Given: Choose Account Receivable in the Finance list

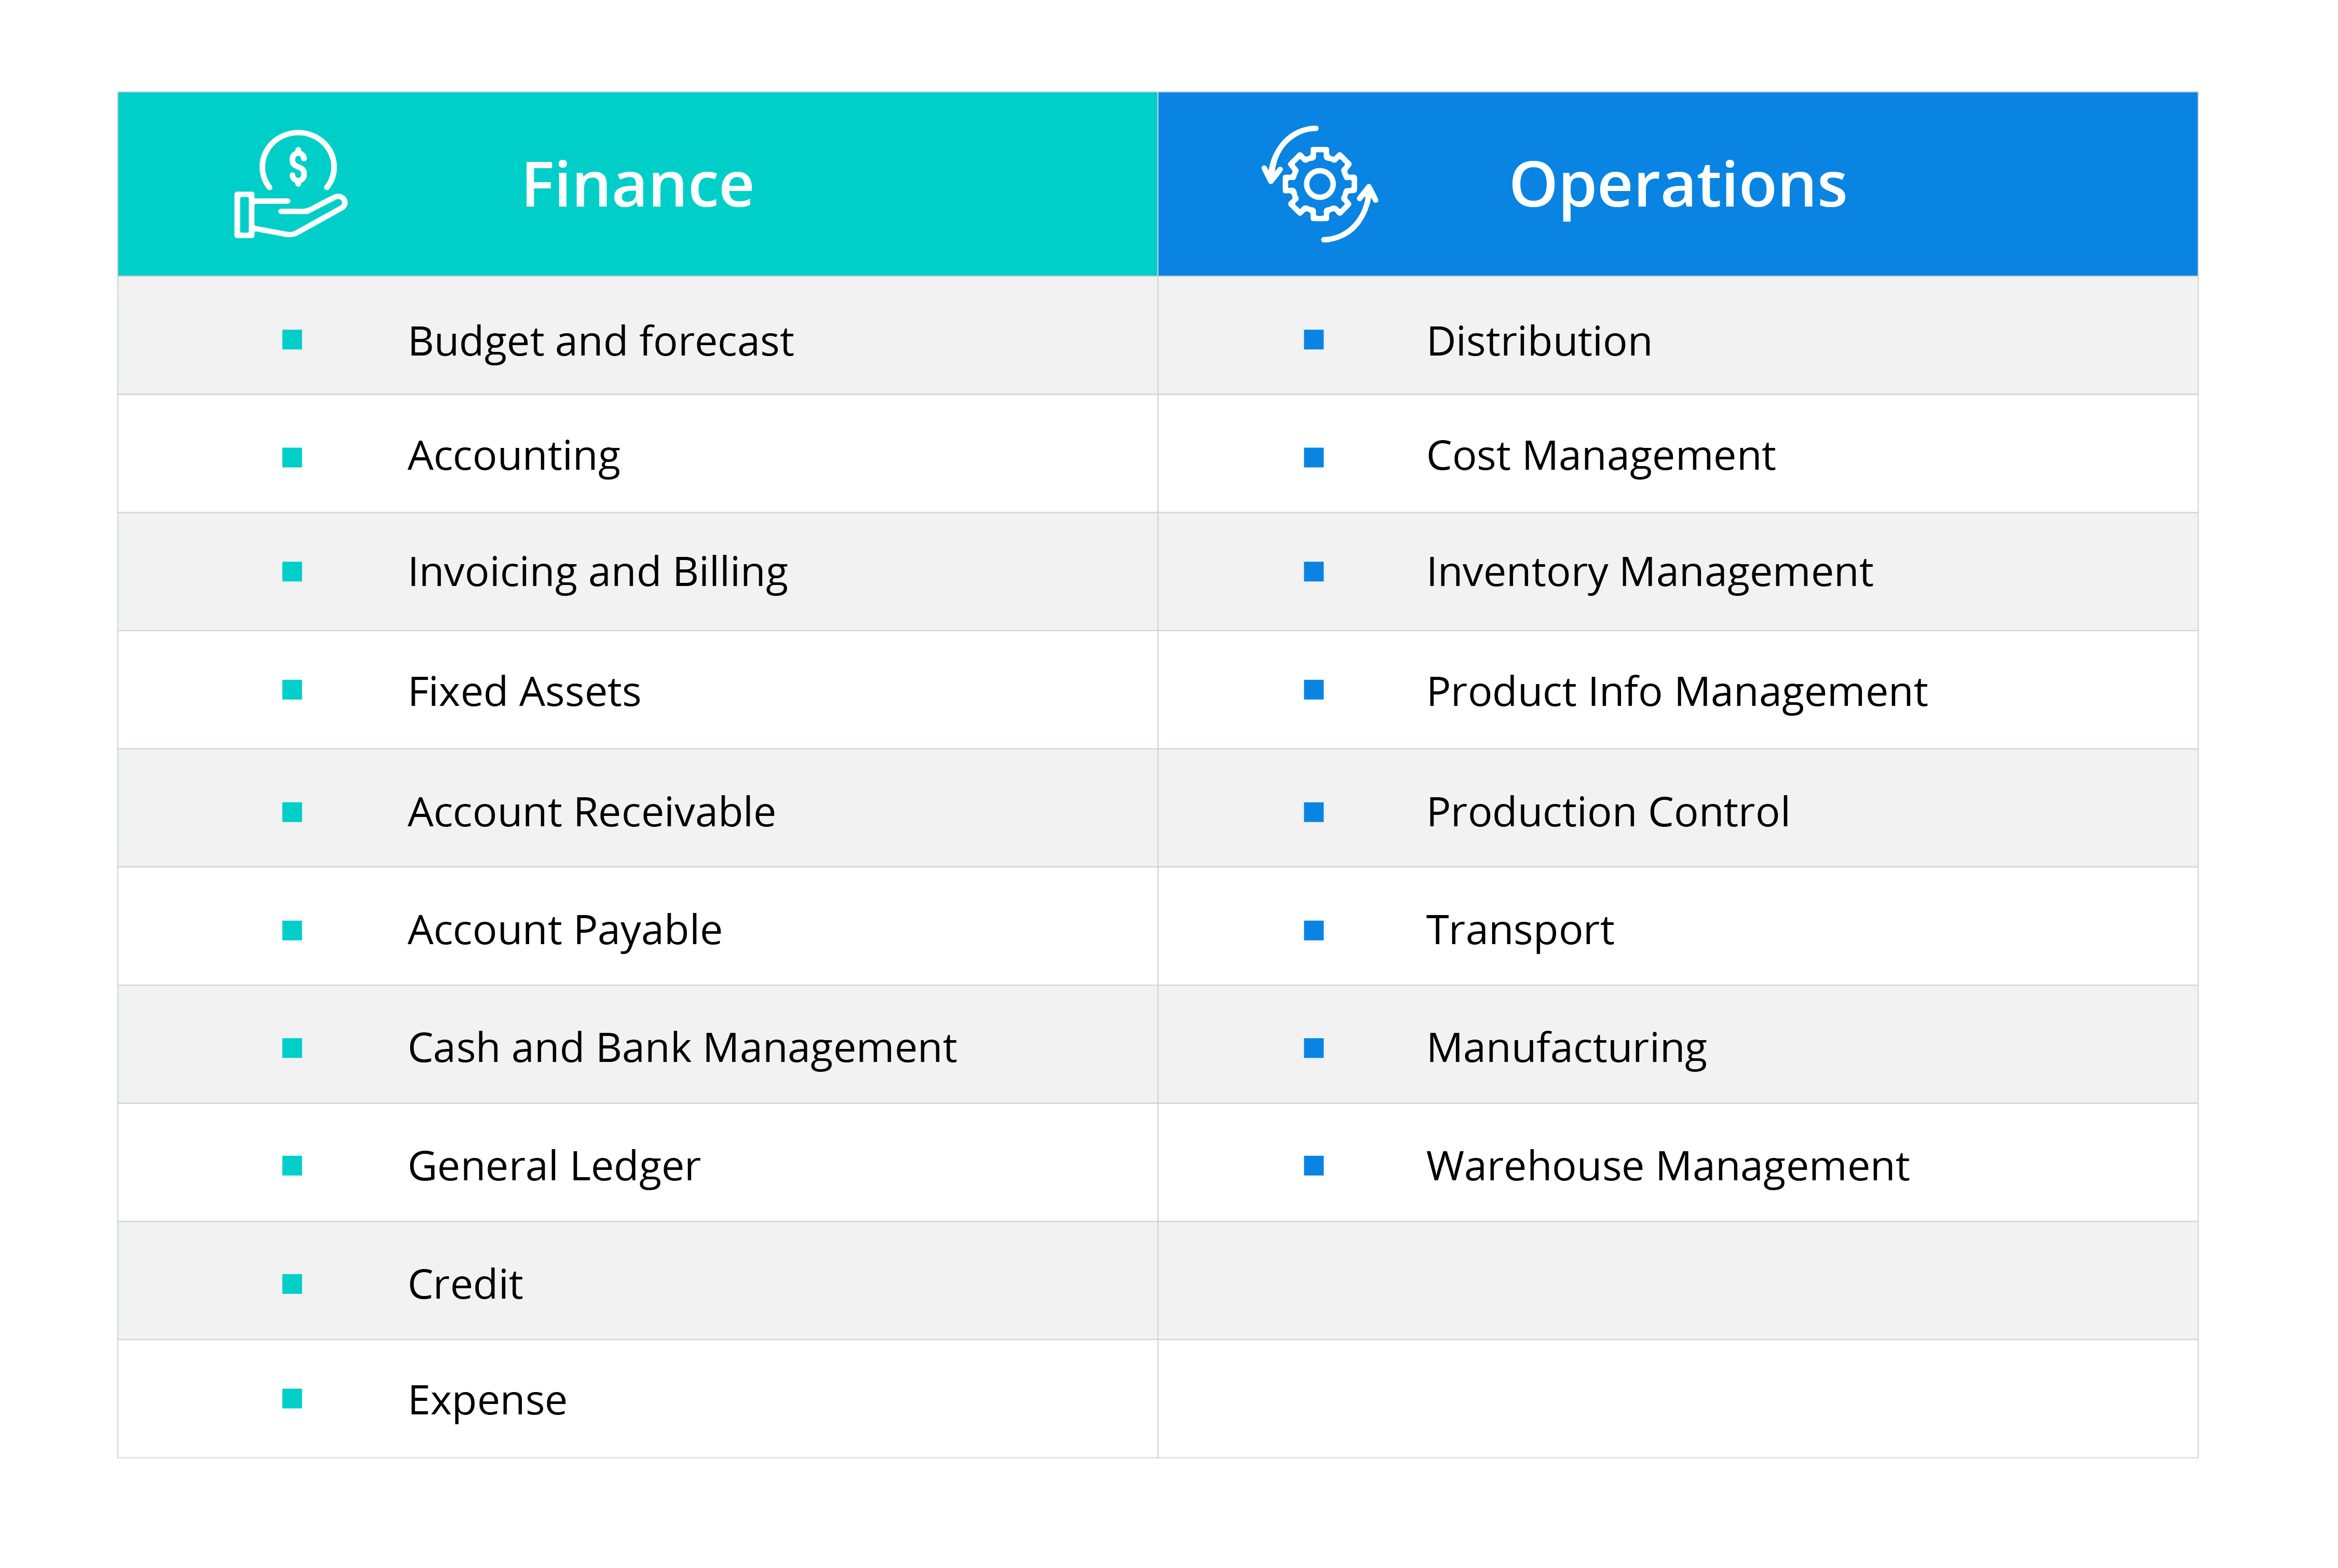Looking at the screenshot, I should (x=591, y=812).
